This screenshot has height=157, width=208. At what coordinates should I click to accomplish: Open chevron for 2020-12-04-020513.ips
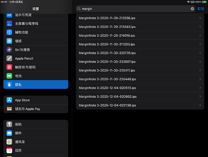click(200, 88)
